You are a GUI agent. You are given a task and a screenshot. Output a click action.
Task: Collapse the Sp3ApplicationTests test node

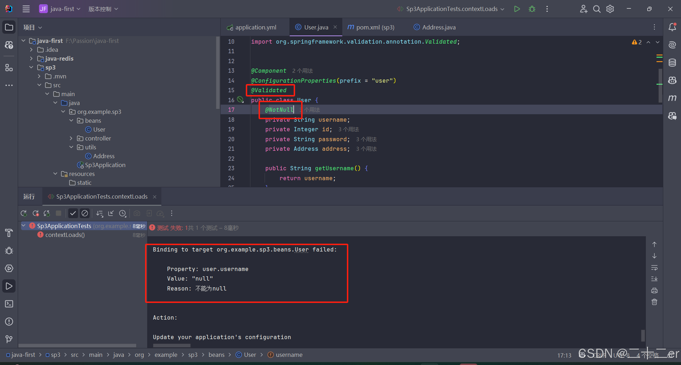23,226
